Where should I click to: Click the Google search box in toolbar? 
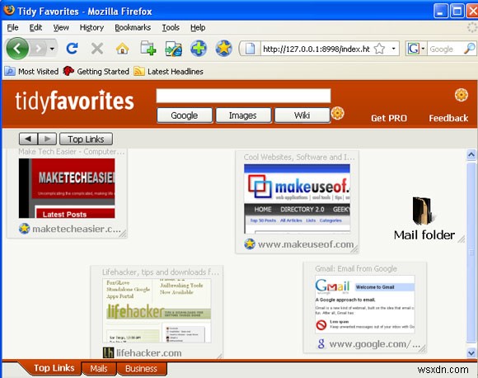click(445, 49)
